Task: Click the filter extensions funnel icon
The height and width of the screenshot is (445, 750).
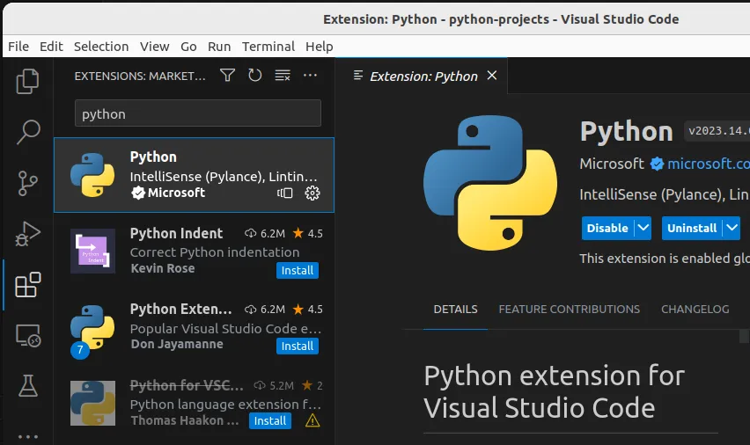Action: coord(227,76)
